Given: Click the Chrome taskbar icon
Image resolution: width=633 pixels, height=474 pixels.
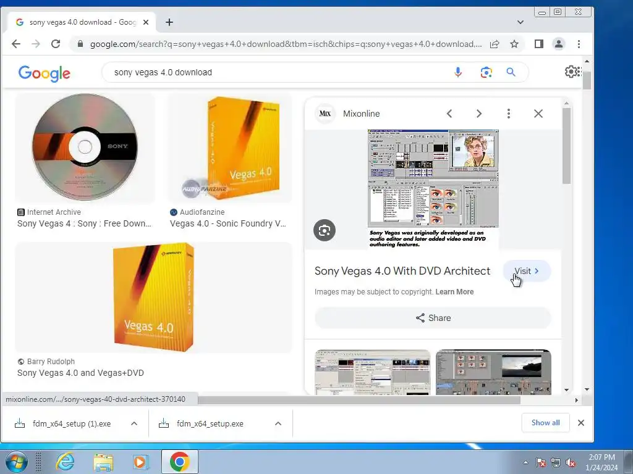Looking at the screenshot, I should (x=180, y=462).
